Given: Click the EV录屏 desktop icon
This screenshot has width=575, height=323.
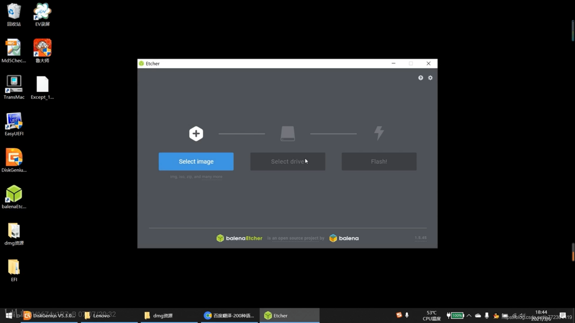Looking at the screenshot, I should (x=42, y=15).
